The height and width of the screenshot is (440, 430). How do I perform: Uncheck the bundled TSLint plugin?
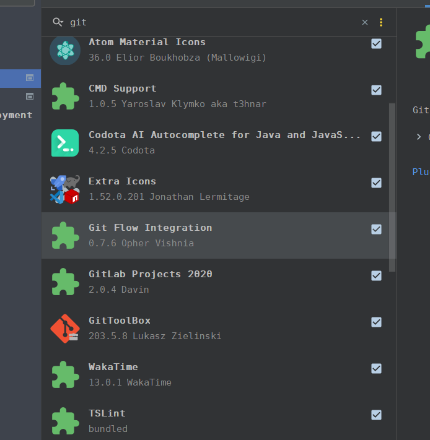[x=376, y=415]
